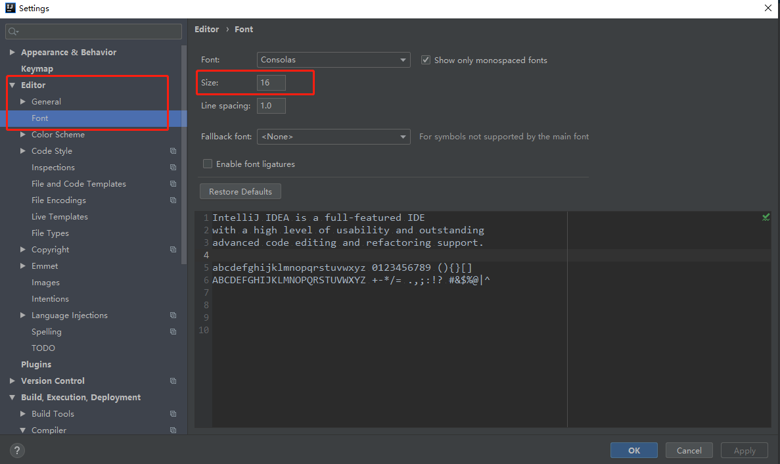The image size is (780, 464).
Task: Click the magnifier icon in the settings search
Action: tap(13, 31)
